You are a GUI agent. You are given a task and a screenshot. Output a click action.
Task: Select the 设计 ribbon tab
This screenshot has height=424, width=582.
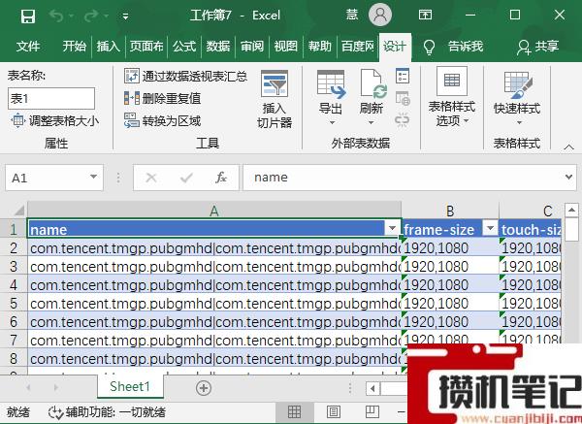tap(395, 47)
